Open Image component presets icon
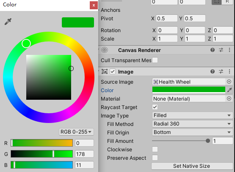235x172 pixels. 221,71
